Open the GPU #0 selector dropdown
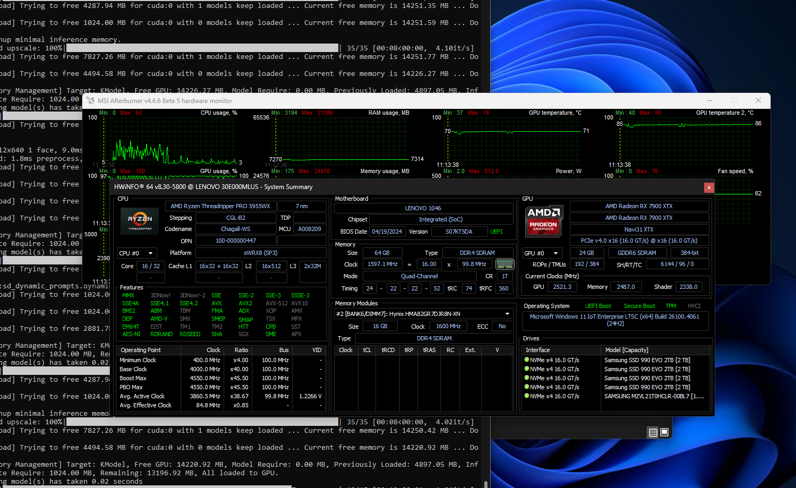Image resolution: width=796 pixels, height=488 pixels. click(x=542, y=253)
